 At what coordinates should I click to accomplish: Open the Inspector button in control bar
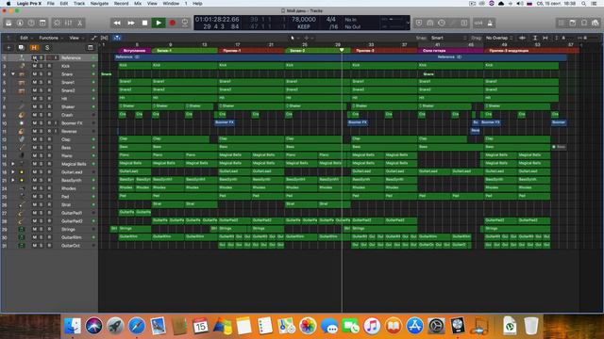20,23
